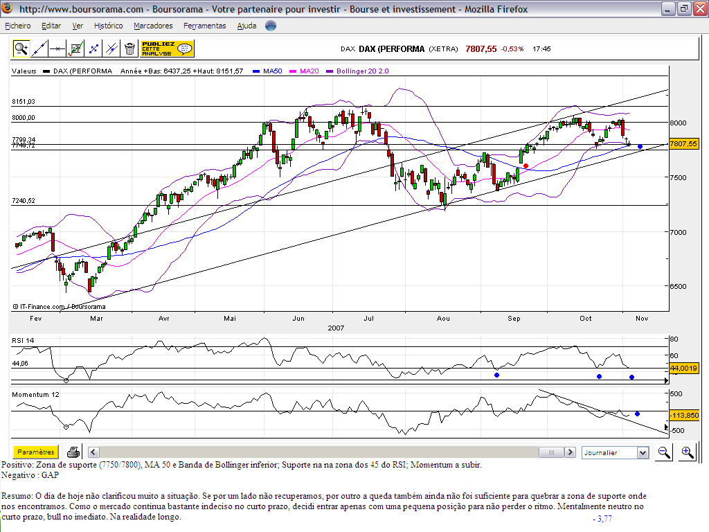Click the Publiez cette analyse button
This screenshot has height=532, width=709.
[167, 48]
